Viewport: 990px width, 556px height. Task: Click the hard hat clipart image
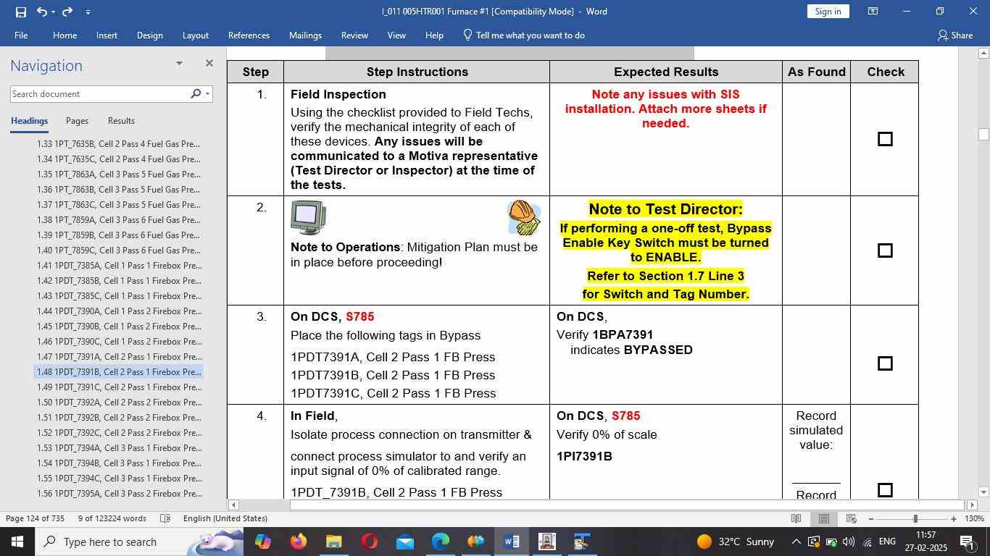524,218
